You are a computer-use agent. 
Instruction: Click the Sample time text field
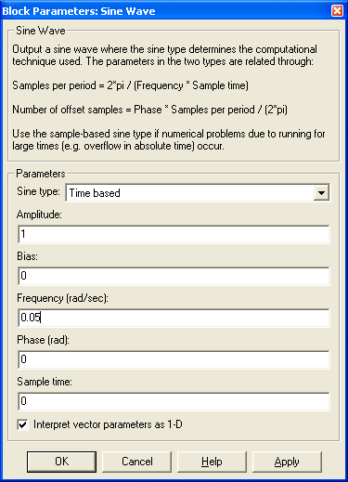174,401
